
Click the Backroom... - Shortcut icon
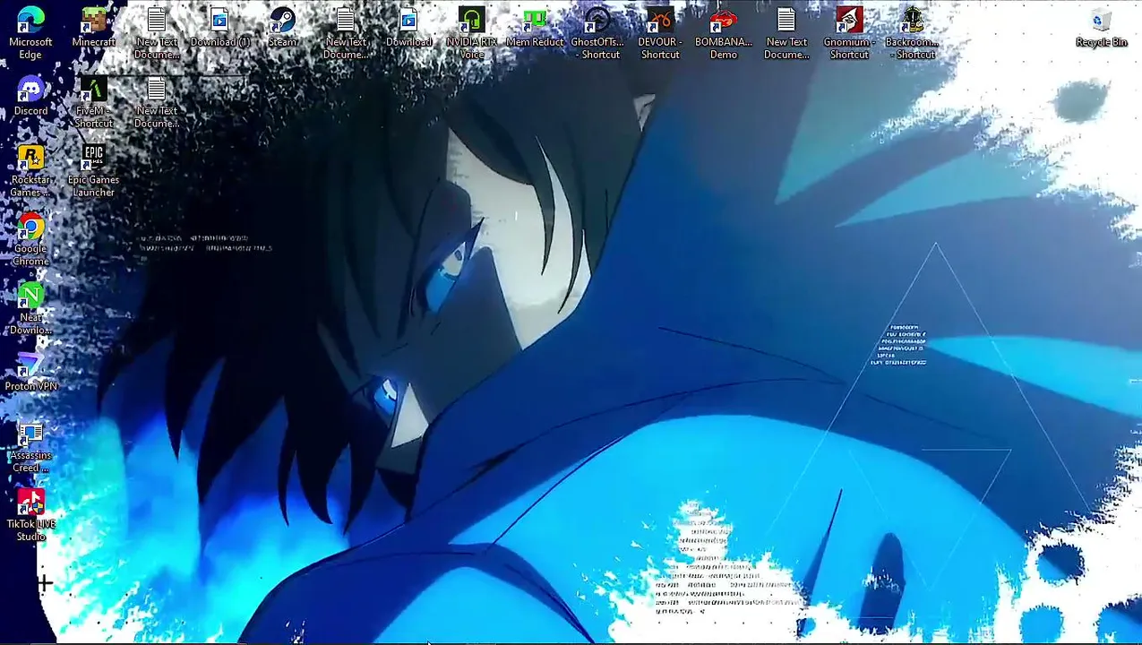(x=912, y=33)
